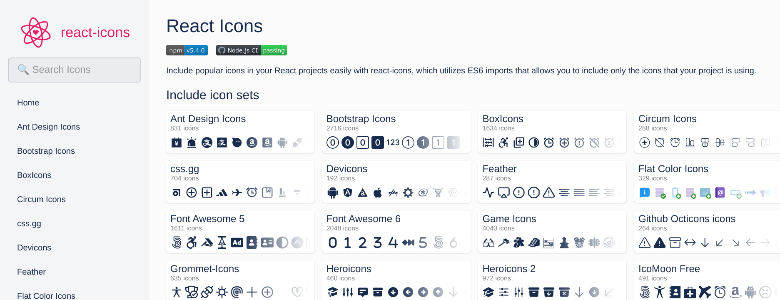Click the sun icon in Grommet-Icons
The width and height of the screenshot is (780, 300).
(x=222, y=292)
